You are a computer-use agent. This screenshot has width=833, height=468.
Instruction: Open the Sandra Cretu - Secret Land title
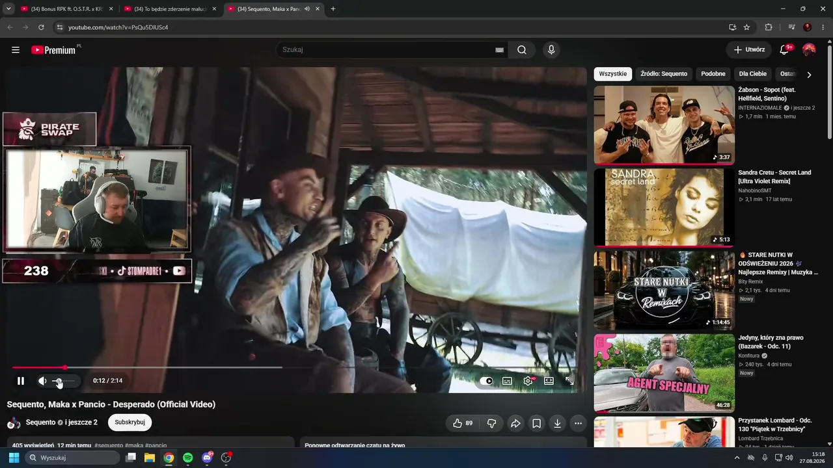tap(774, 177)
